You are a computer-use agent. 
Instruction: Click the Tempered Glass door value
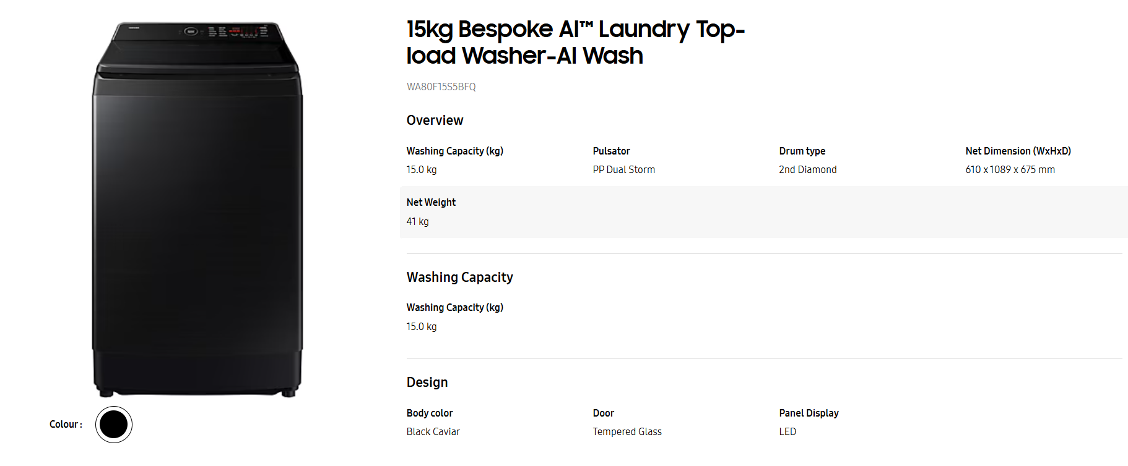tap(627, 431)
